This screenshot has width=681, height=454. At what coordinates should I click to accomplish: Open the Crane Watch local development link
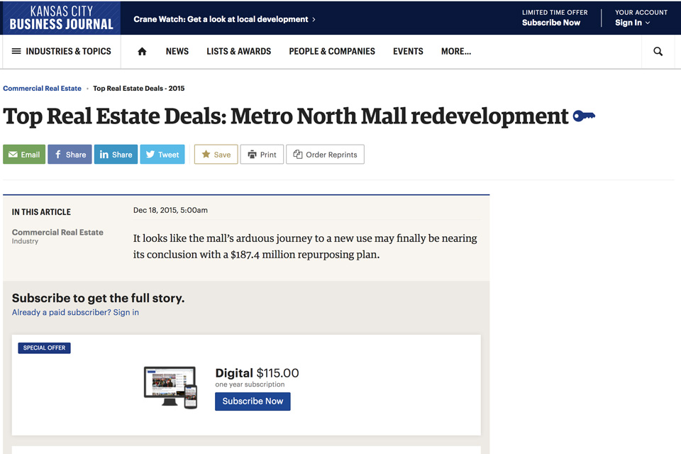(x=225, y=19)
